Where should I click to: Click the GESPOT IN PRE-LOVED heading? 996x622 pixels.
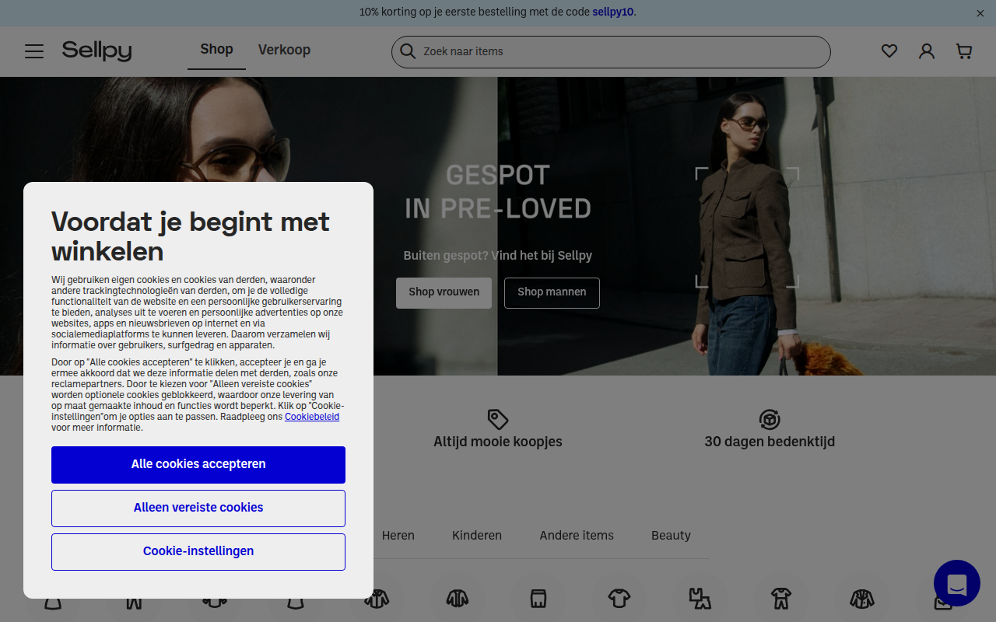[498, 192]
